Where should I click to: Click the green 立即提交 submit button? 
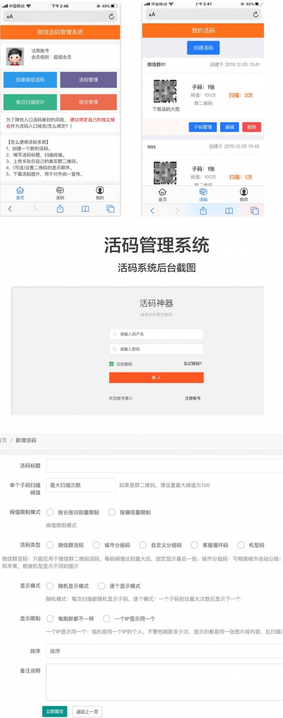(x=55, y=712)
